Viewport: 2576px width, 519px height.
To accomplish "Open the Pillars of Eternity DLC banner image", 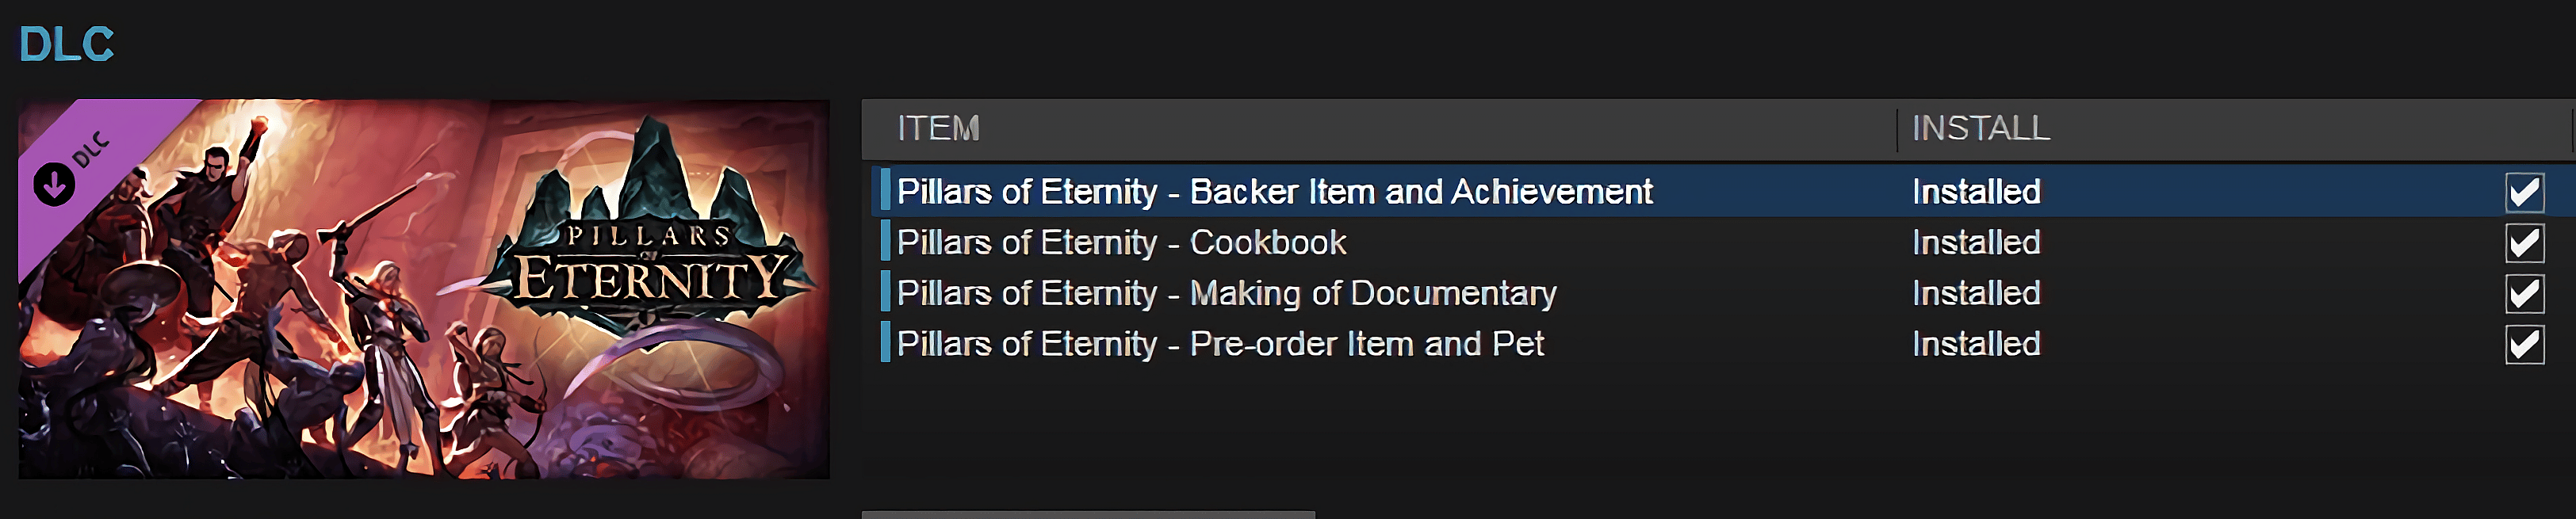I will [424, 288].
